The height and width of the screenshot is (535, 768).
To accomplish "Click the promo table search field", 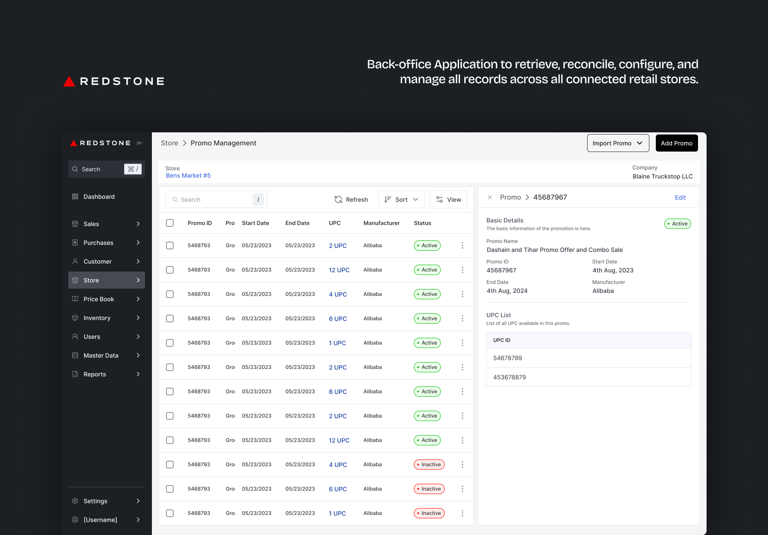I will pos(216,199).
